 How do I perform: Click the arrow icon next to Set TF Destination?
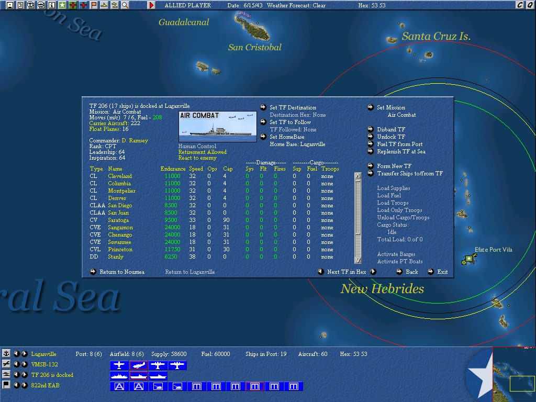point(263,107)
